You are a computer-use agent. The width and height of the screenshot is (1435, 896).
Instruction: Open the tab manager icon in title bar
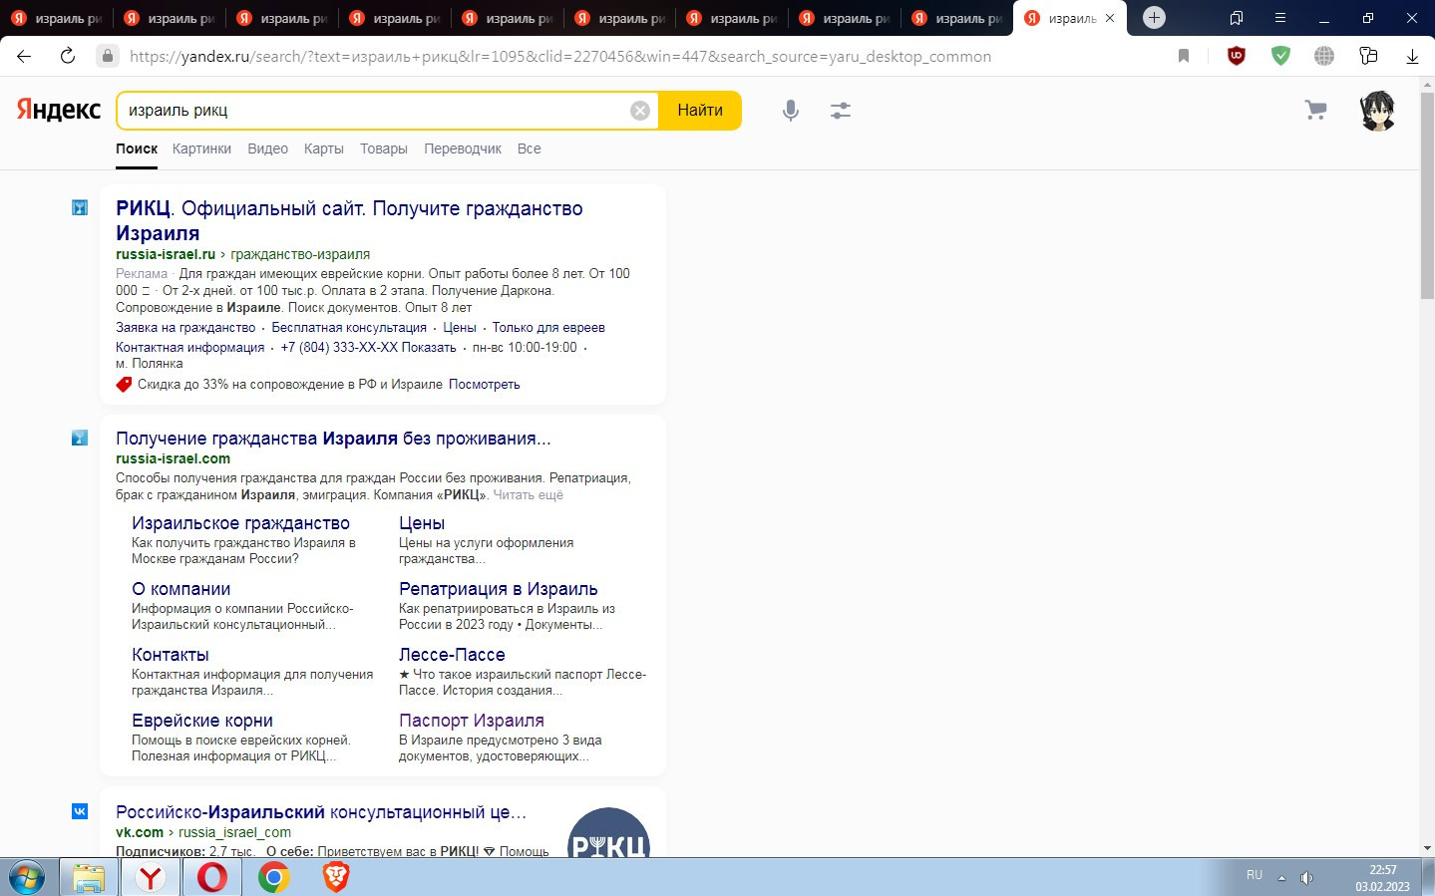(1237, 18)
